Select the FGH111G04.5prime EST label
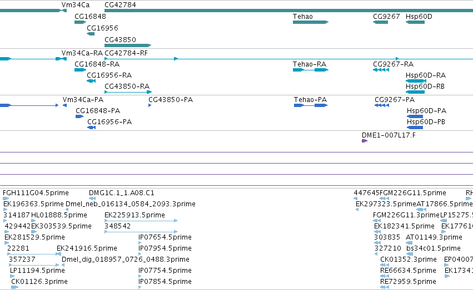Viewport: 473px width, 290px height. coord(36,193)
